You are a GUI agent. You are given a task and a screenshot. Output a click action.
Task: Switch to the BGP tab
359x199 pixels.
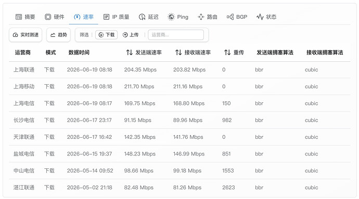pos(237,17)
